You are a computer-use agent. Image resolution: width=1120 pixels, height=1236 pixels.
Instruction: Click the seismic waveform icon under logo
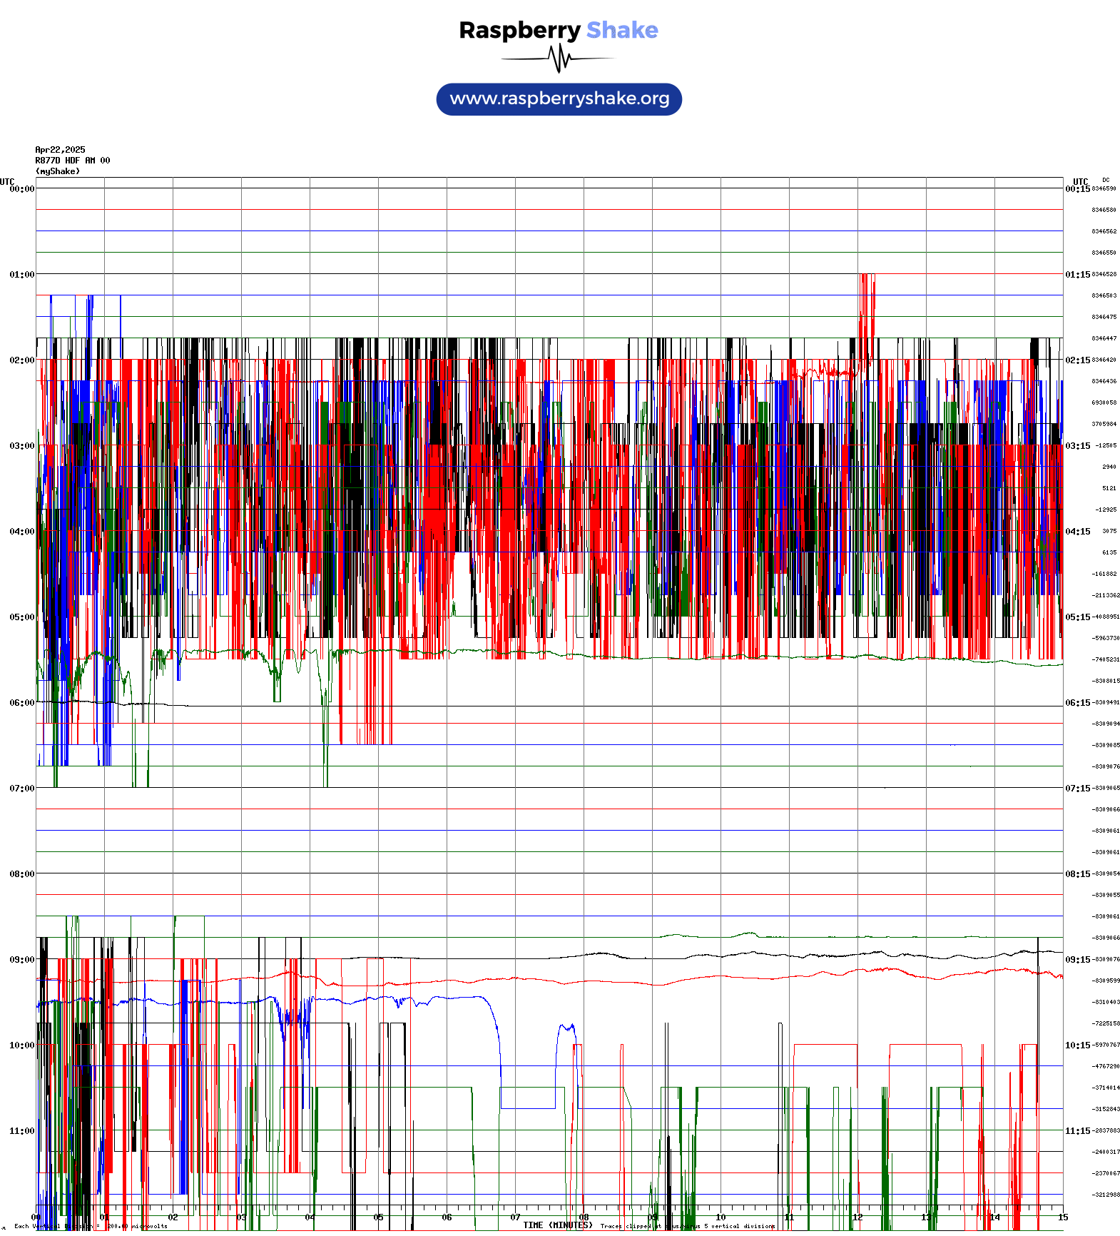tap(559, 59)
